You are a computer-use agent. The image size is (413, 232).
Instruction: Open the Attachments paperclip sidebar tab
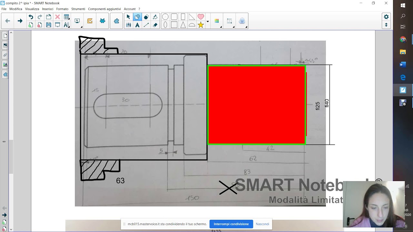coord(5,55)
